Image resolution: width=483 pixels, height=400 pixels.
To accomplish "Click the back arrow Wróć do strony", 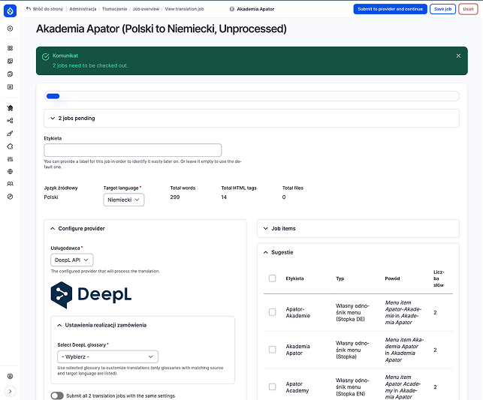I will (x=29, y=9).
